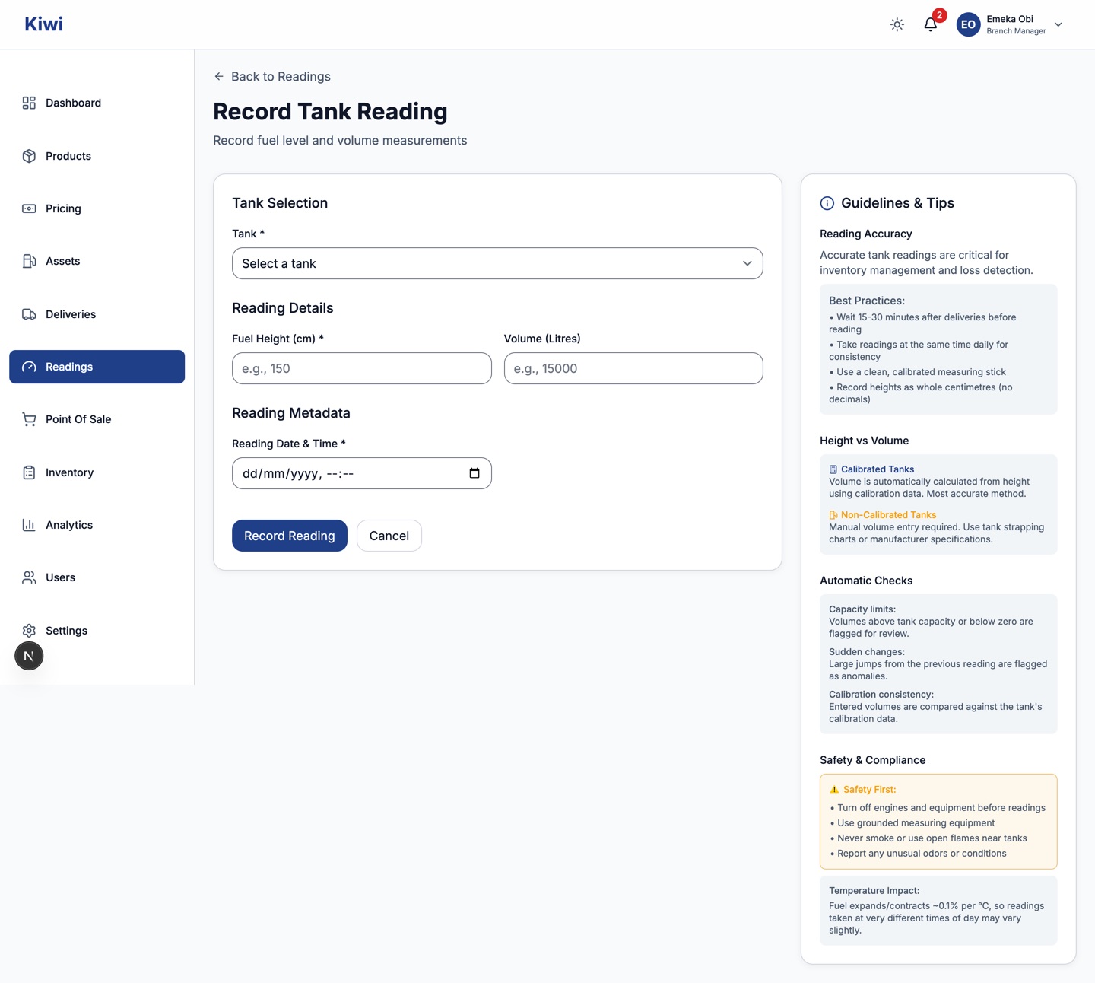Open the notifications bell
This screenshot has width=1095, height=983.
(931, 24)
